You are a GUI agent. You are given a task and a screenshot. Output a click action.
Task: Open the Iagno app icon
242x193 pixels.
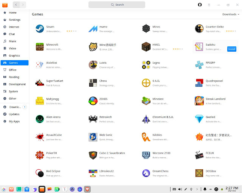click(146, 65)
